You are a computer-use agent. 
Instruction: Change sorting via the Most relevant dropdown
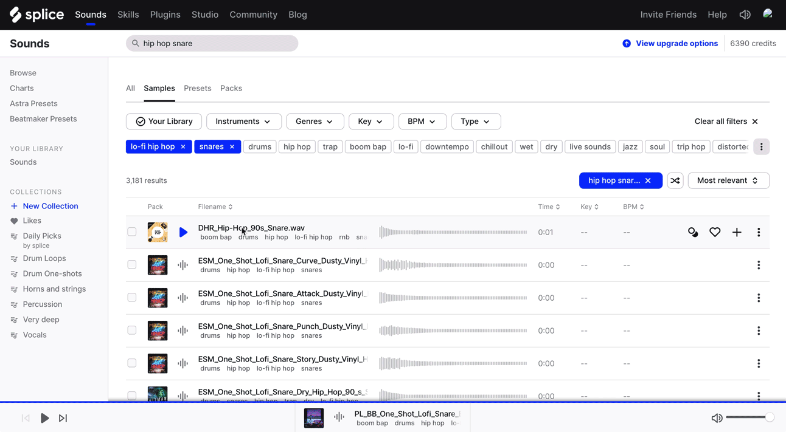click(x=728, y=180)
